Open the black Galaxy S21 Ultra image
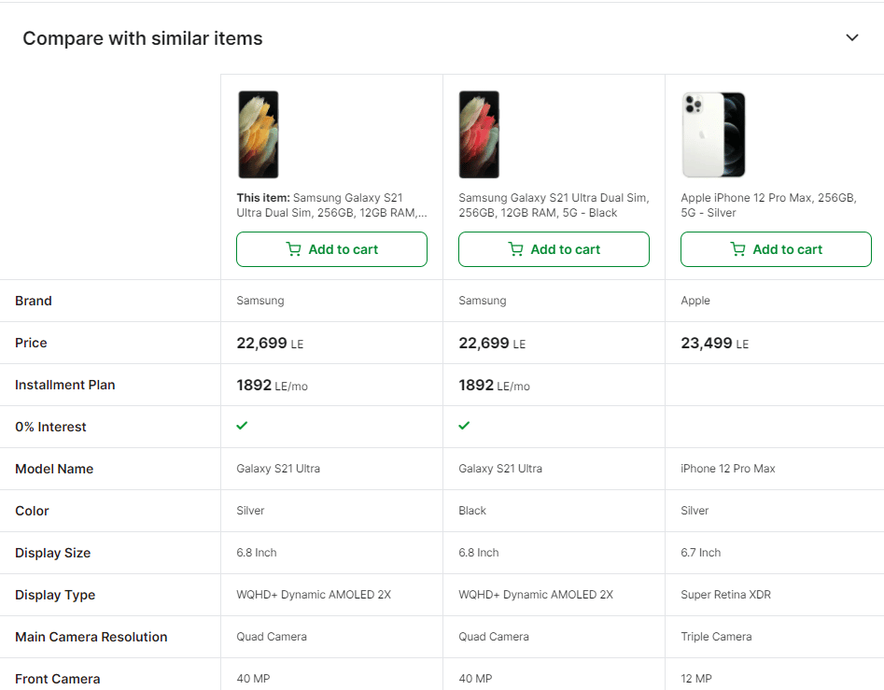The width and height of the screenshot is (884, 690). [479, 134]
